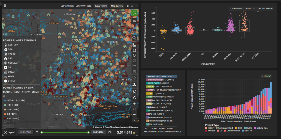This screenshot has height=139, width=281.
Task: Open the calendar picker for the start date
Action: tap(37, 132)
